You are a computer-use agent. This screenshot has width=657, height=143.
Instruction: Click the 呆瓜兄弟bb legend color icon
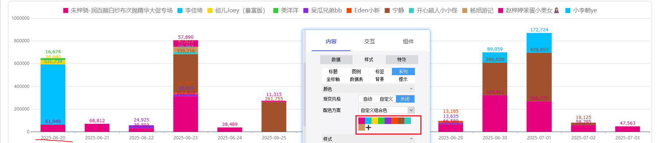point(306,11)
